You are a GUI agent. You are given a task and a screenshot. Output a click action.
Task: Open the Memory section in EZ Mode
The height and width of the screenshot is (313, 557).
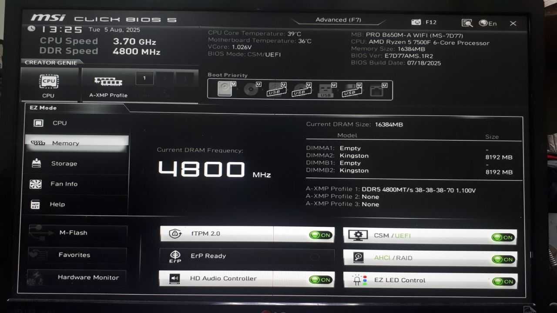pyautogui.click(x=77, y=143)
